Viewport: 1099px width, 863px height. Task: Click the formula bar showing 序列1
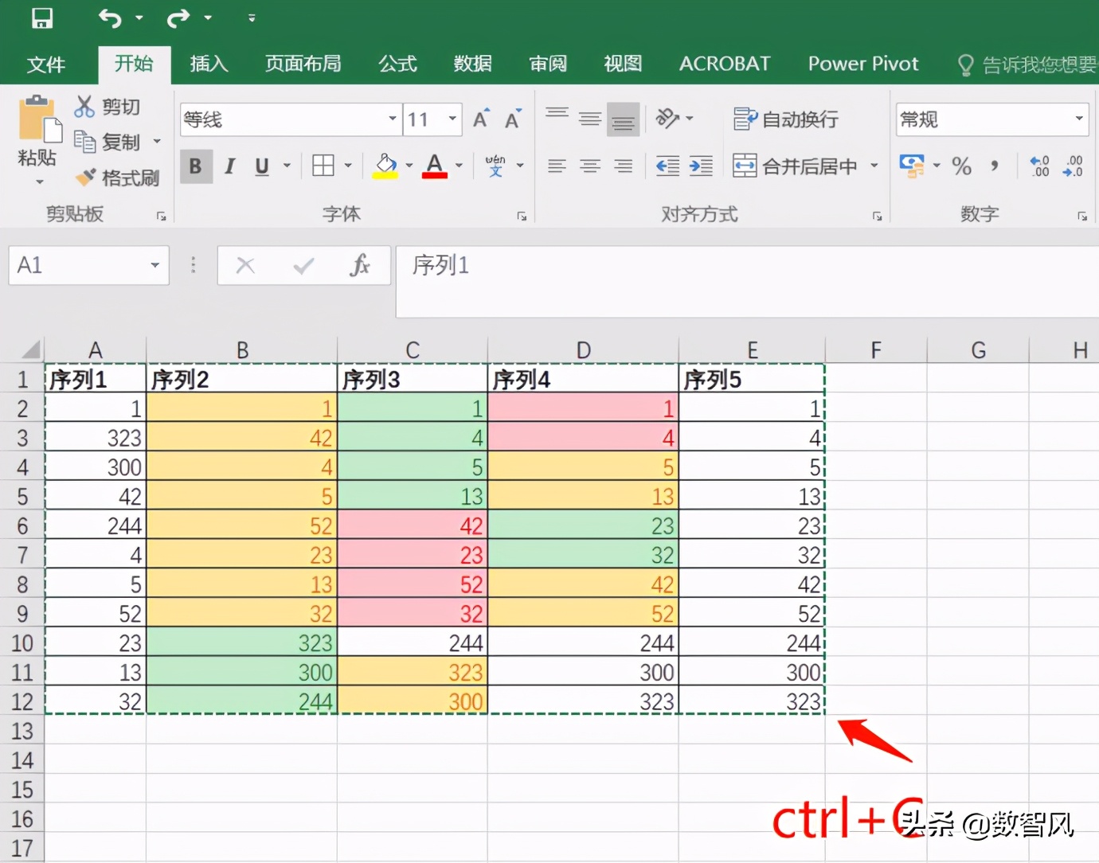[x=747, y=281]
